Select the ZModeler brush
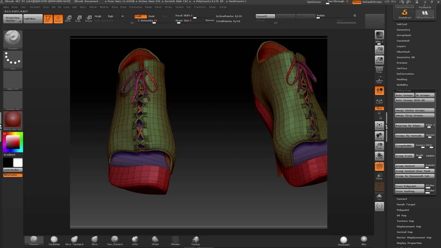This screenshot has width=441, height=248. click(x=175, y=240)
